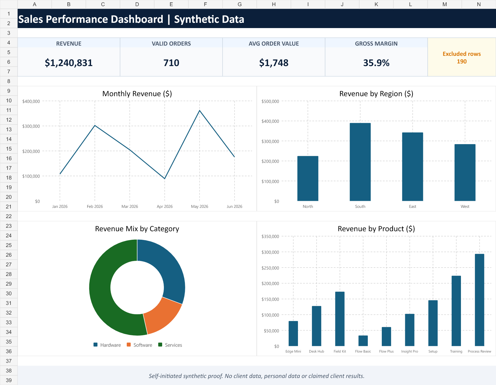This screenshot has width=496, height=385.
Task: Click the "$1,748" average order value
Action: [x=274, y=63]
